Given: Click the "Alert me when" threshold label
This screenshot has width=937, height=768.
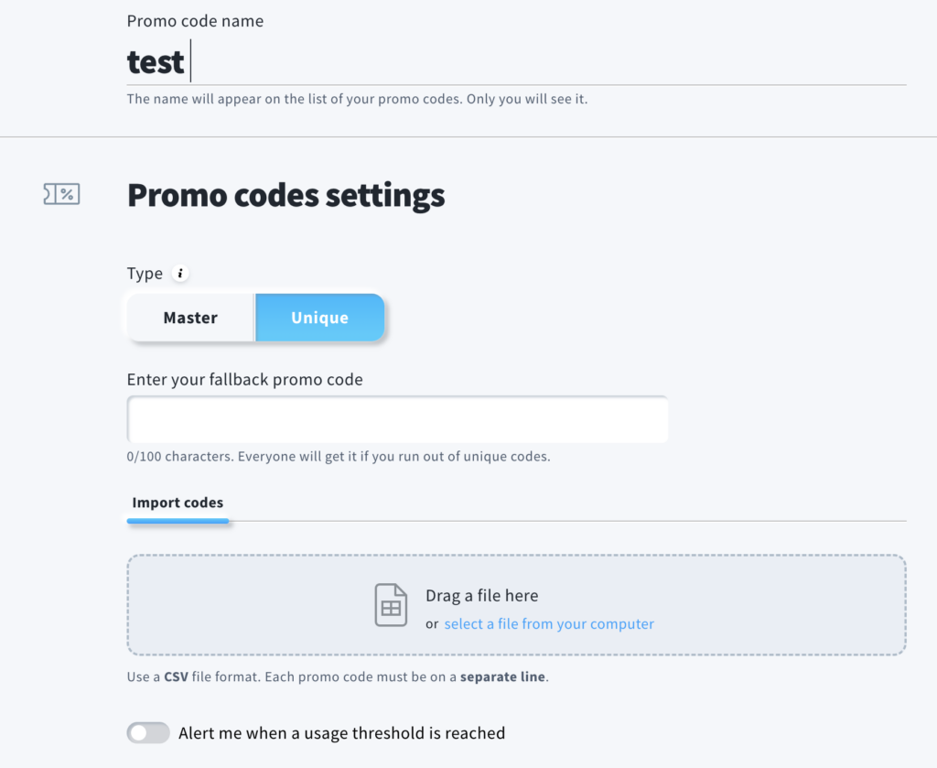Looking at the screenshot, I should coord(341,732).
